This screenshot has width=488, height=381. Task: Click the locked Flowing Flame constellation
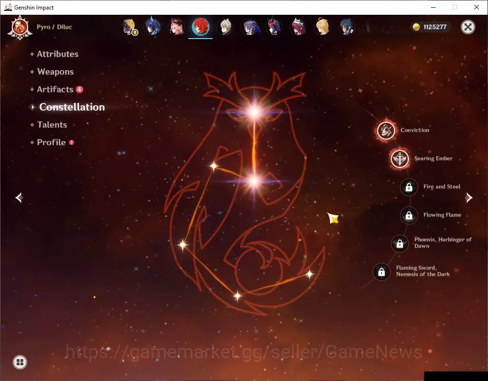tap(409, 216)
